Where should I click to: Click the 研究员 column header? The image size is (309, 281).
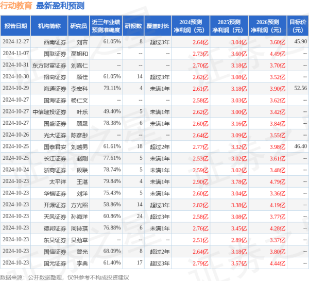(x=78, y=25)
